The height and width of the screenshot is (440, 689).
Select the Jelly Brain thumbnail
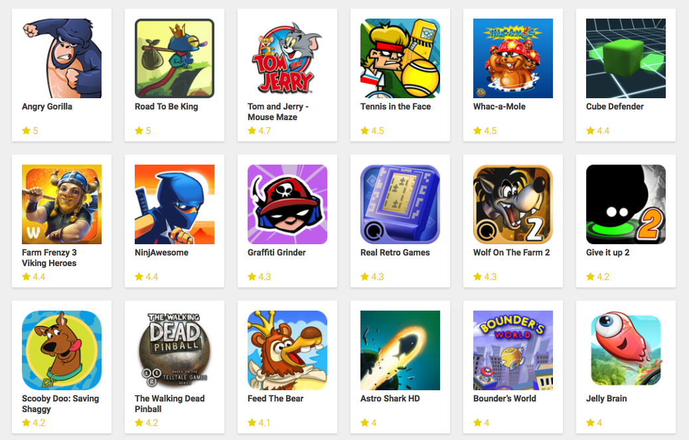pyautogui.click(x=626, y=350)
